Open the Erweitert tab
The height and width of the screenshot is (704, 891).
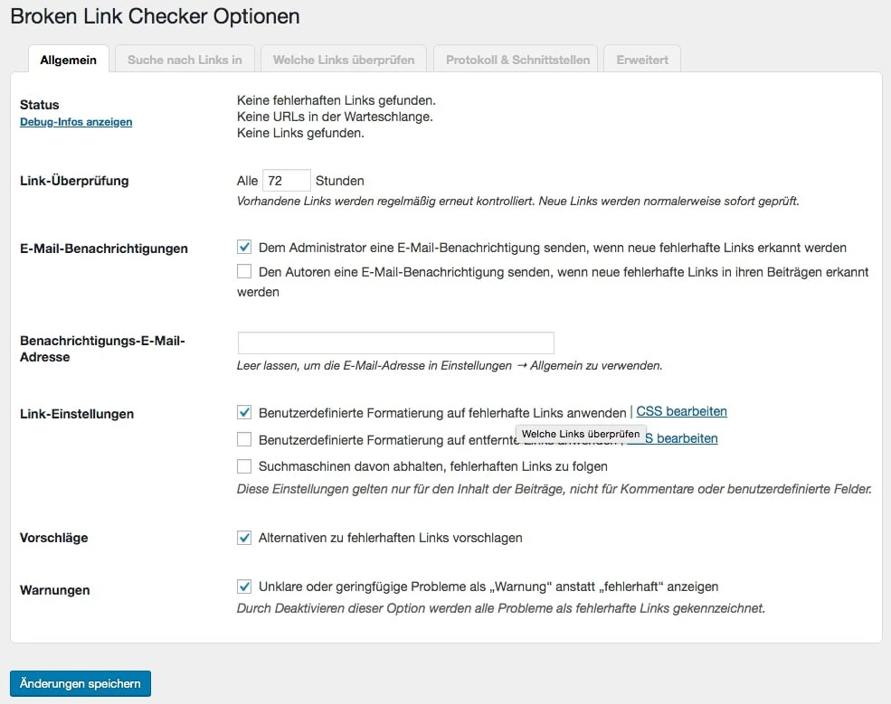[642, 60]
